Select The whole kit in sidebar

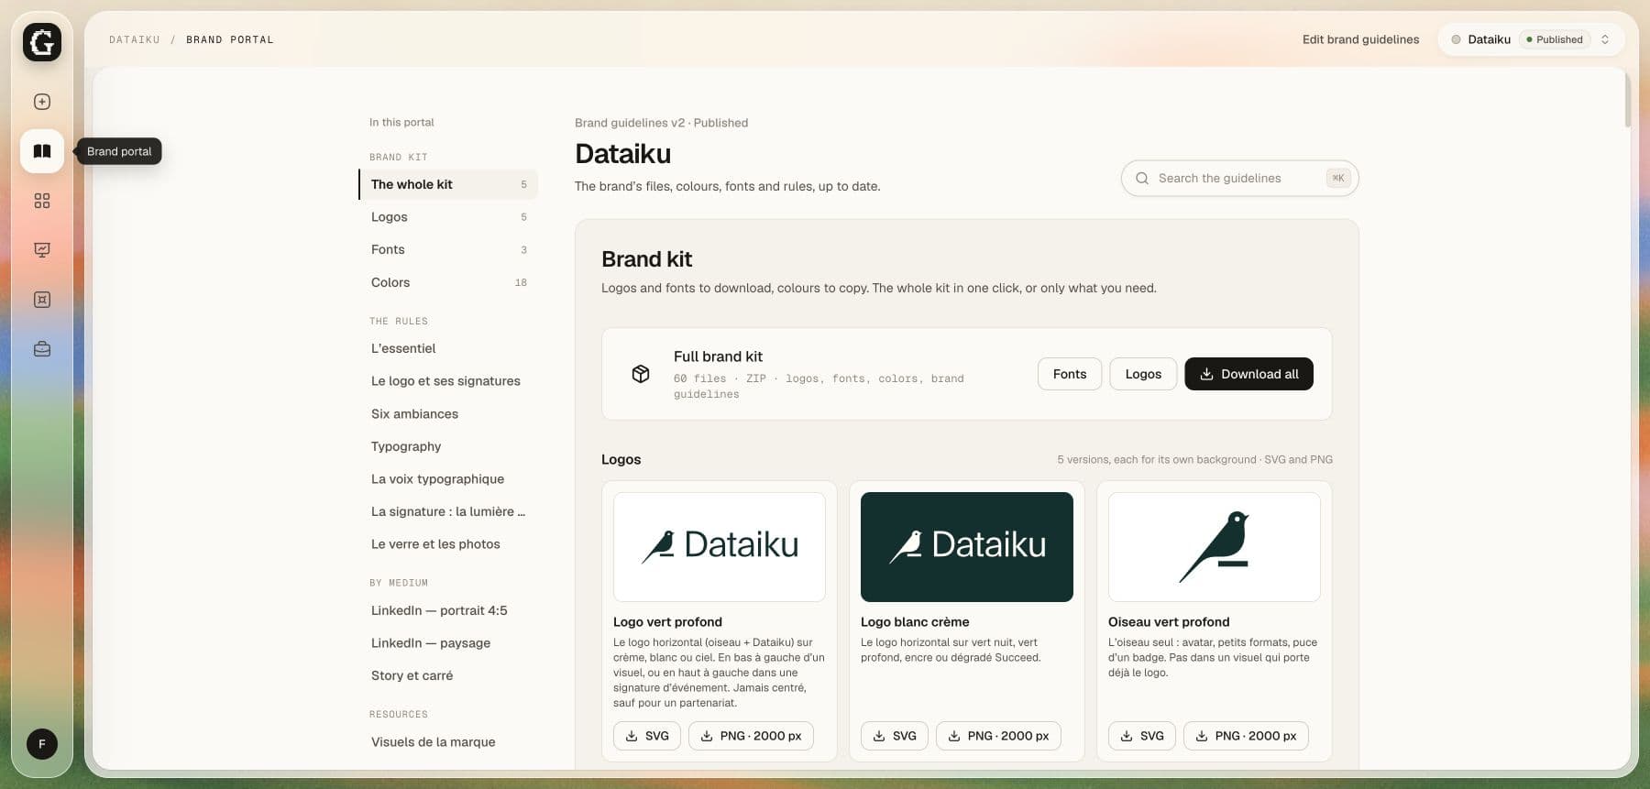coord(448,184)
